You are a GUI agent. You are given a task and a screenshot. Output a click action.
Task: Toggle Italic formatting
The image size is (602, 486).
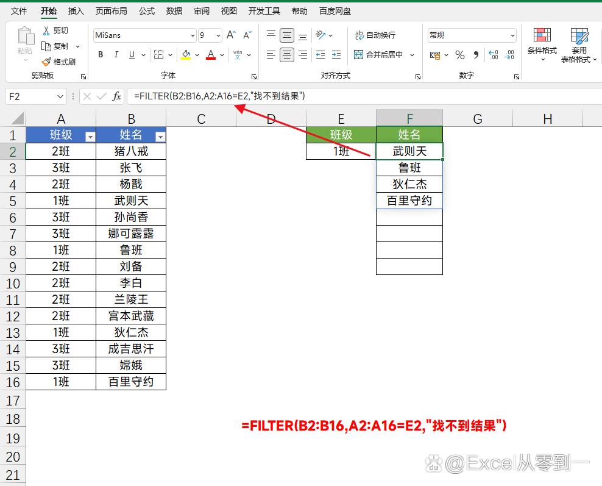click(x=116, y=55)
